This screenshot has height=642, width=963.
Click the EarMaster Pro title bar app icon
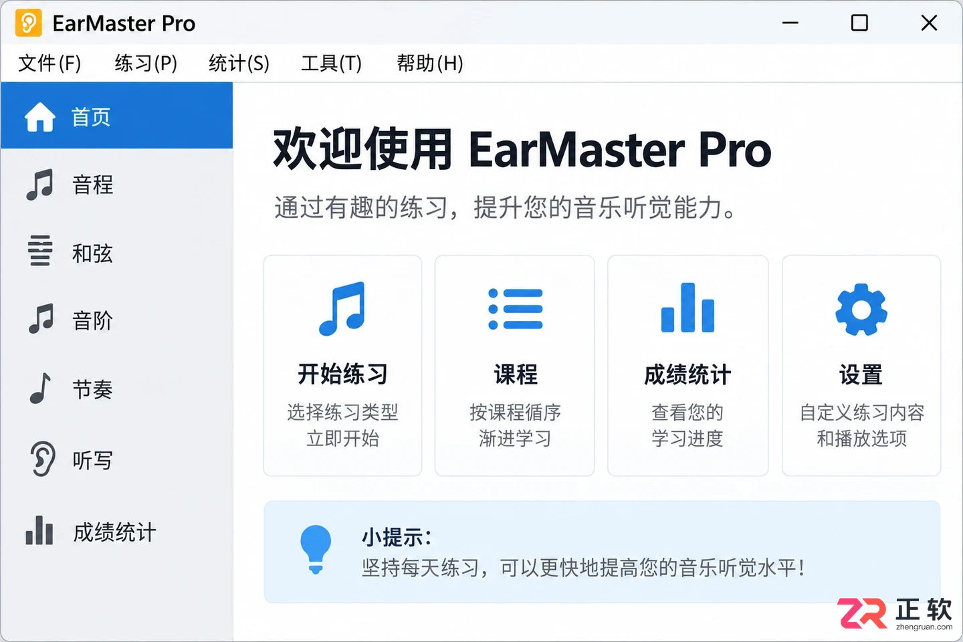click(x=28, y=23)
